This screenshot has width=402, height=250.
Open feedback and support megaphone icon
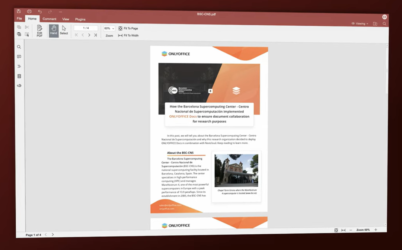pos(19,86)
